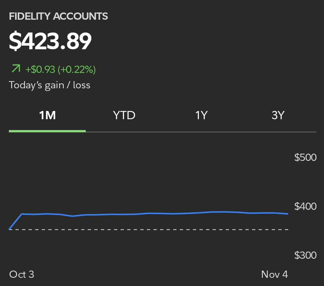
Task: Click the Oct 3 start date label
Action: click(22, 274)
